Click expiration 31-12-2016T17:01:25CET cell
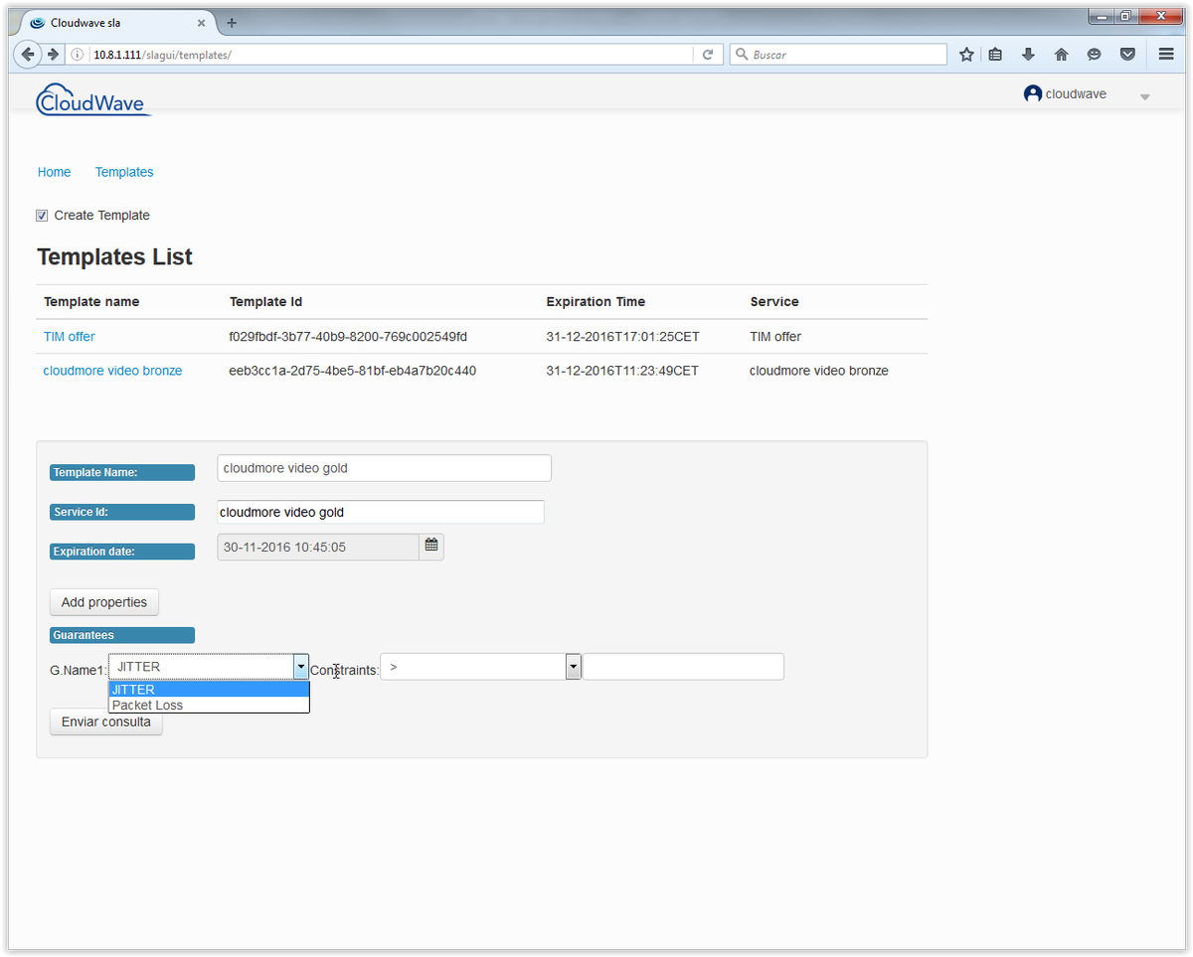Viewport: 1193px width, 957px height. coord(622,337)
